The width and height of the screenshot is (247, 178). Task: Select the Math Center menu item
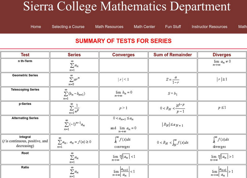tap(144, 27)
